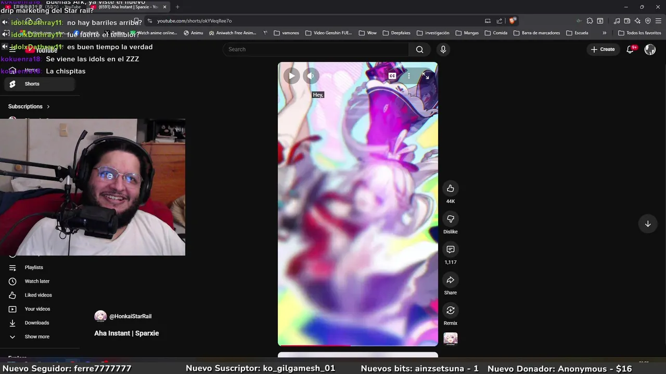Click the Brave Shields lion icon
This screenshot has width=666, height=374.
[513, 21]
